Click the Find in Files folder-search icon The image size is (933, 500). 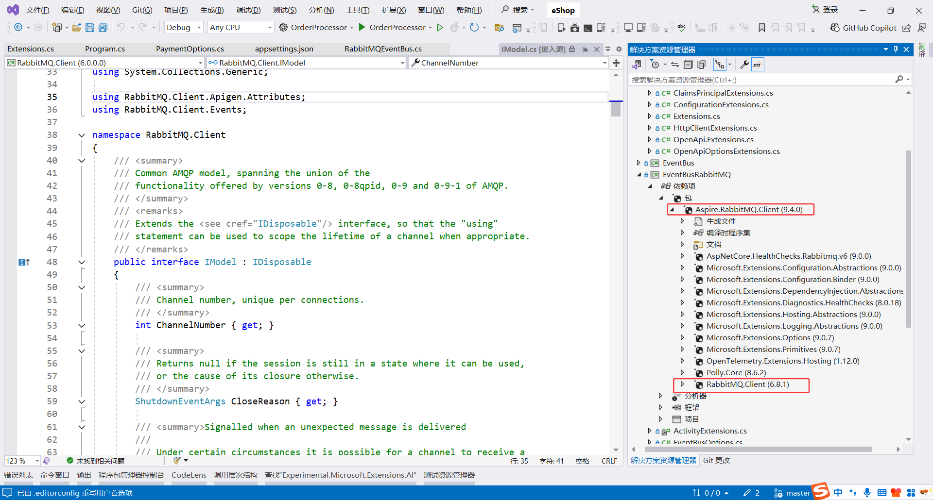coord(499,28)
